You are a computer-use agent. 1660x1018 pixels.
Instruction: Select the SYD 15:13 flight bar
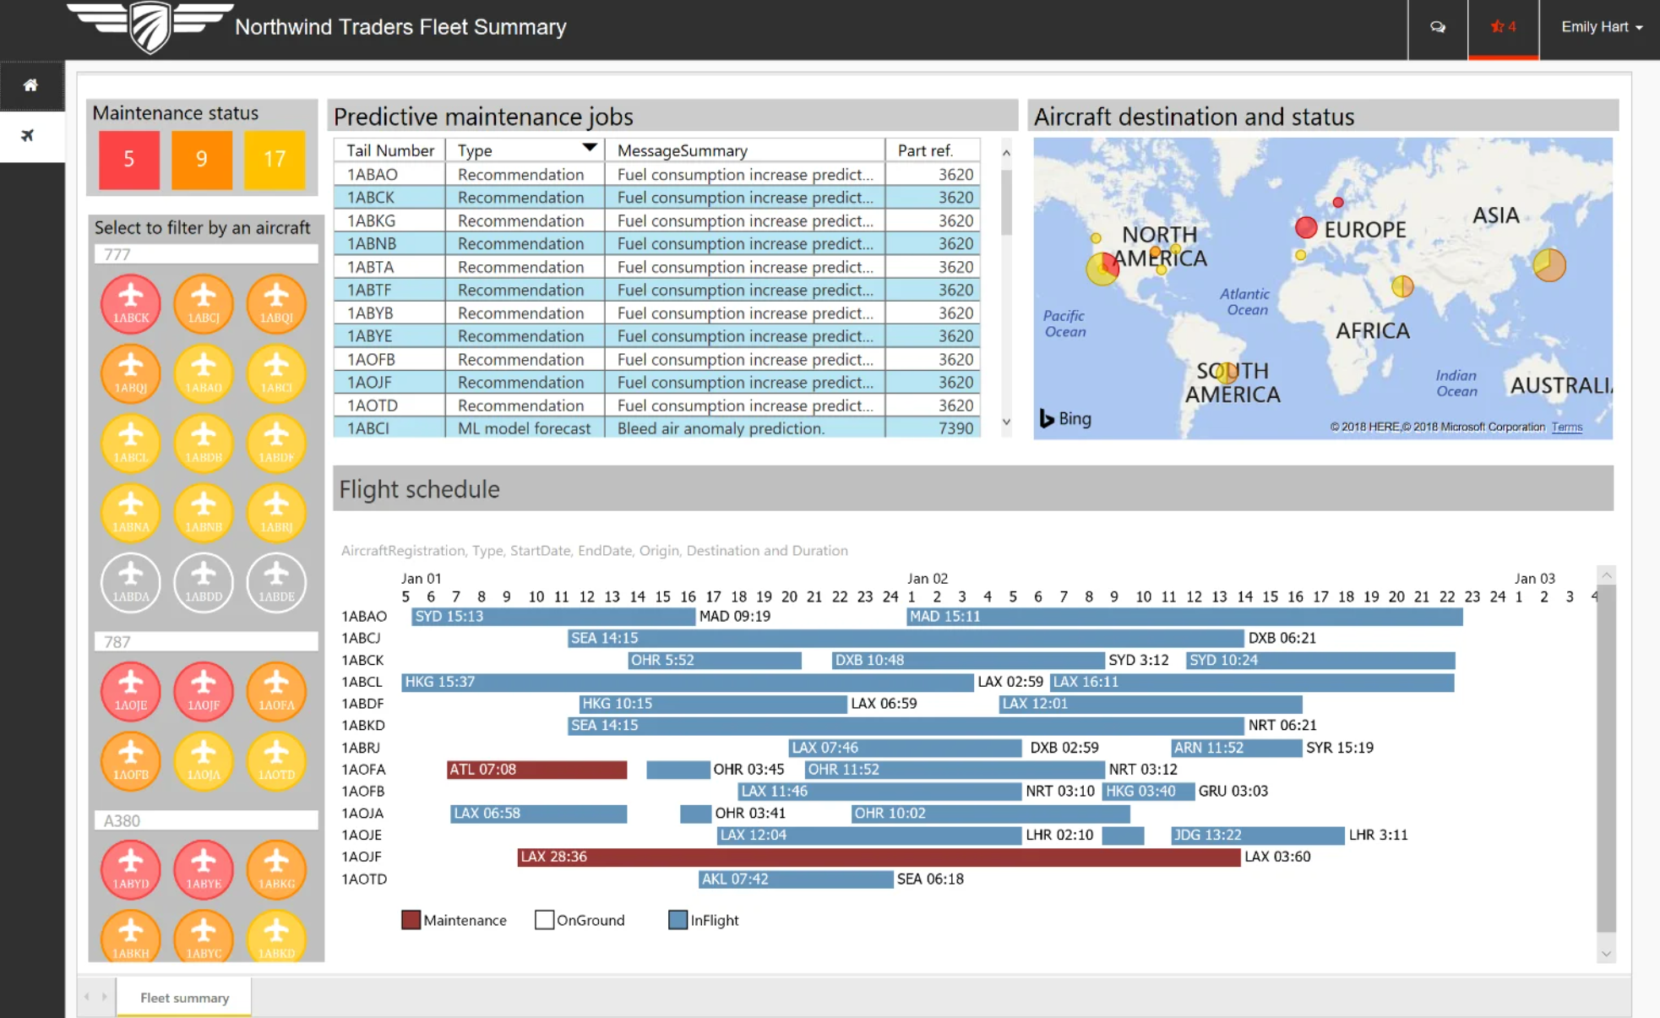coord(553,617)
